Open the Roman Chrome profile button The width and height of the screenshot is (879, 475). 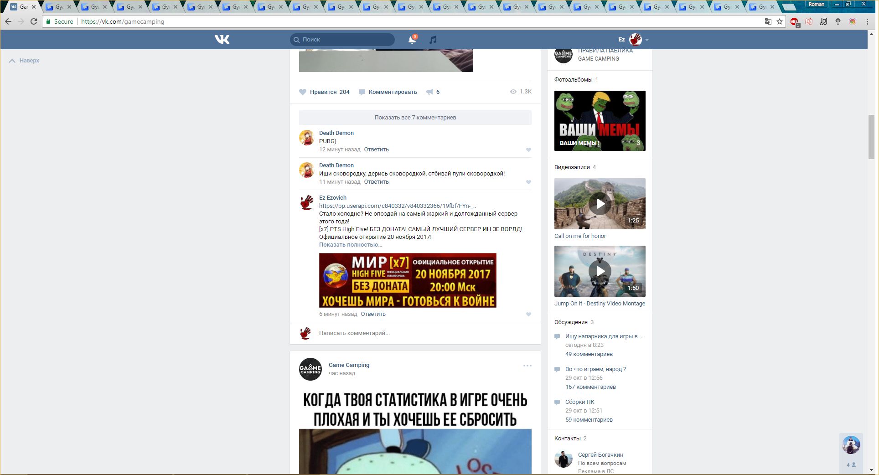816,4
